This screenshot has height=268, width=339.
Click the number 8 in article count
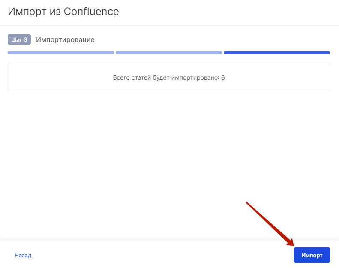(x=223, y=78)
